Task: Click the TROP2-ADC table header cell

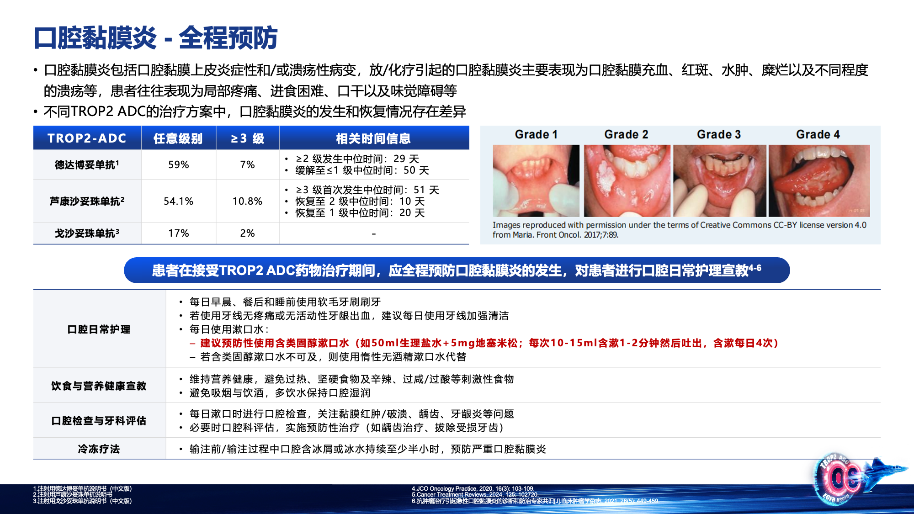Action: pyautogui.click(x=87, y=138)
